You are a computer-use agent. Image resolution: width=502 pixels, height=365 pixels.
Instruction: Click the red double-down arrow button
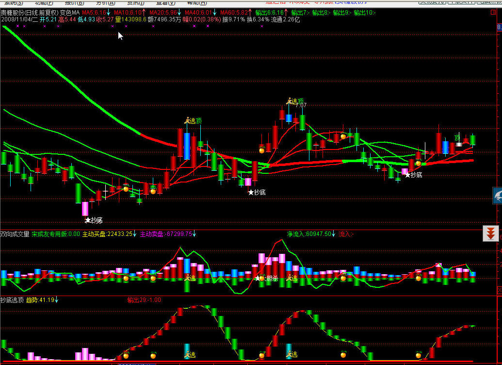(x=490, y=233)
